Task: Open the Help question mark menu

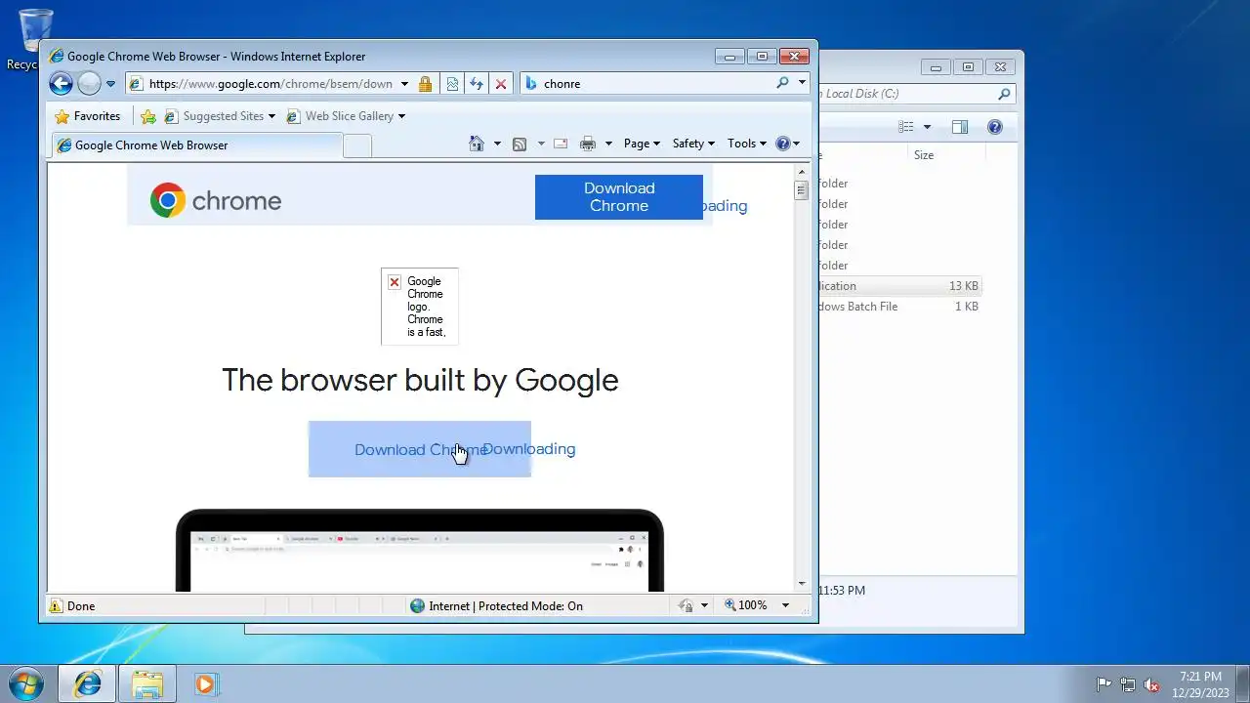Action: click(787, 144)
